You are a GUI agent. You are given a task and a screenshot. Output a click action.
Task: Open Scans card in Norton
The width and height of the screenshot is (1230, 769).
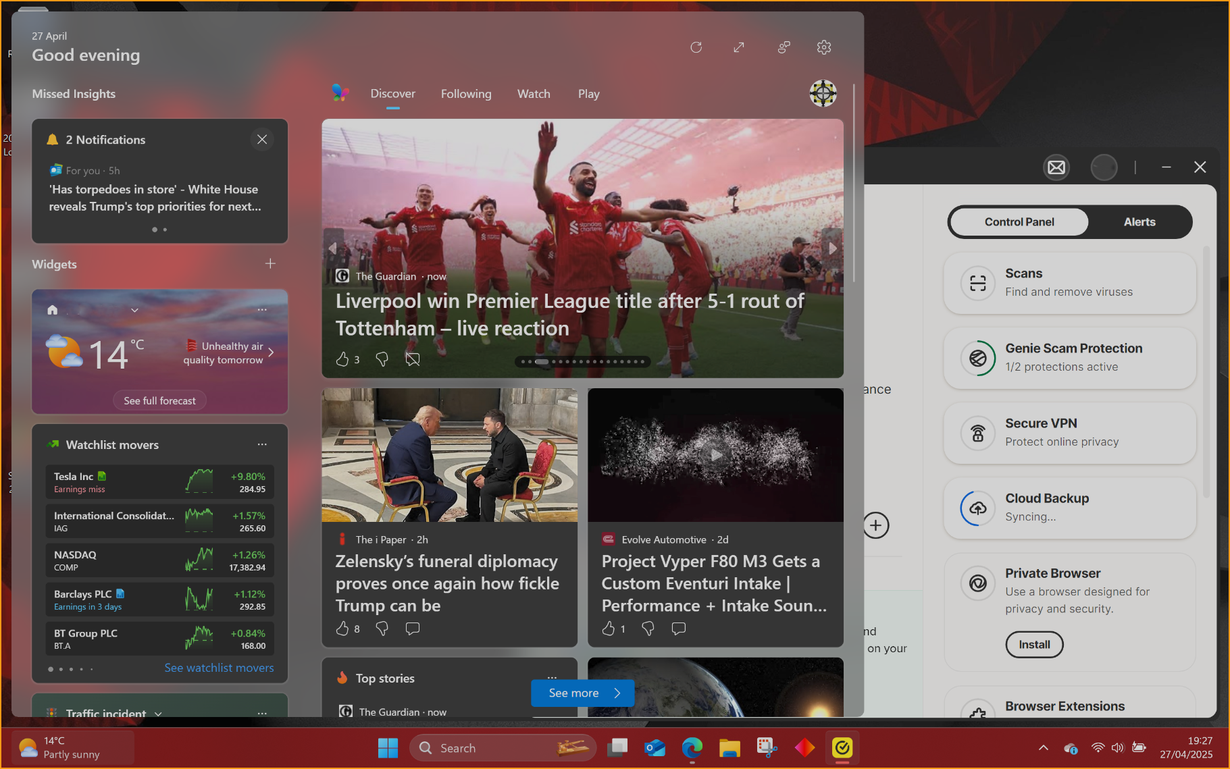click(1069, 283)
